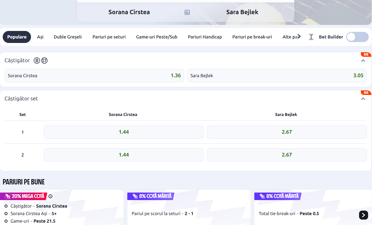Open the Game-uri Peste/Sub tab

point(157,37)
